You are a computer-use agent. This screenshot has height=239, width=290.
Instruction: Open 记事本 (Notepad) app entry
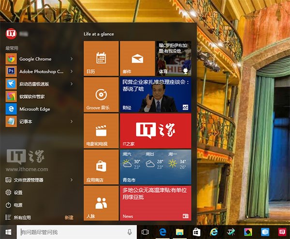click(39, 122)
